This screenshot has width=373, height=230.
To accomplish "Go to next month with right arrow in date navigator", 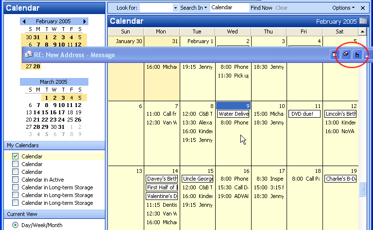I will click(x=85, y=21).
